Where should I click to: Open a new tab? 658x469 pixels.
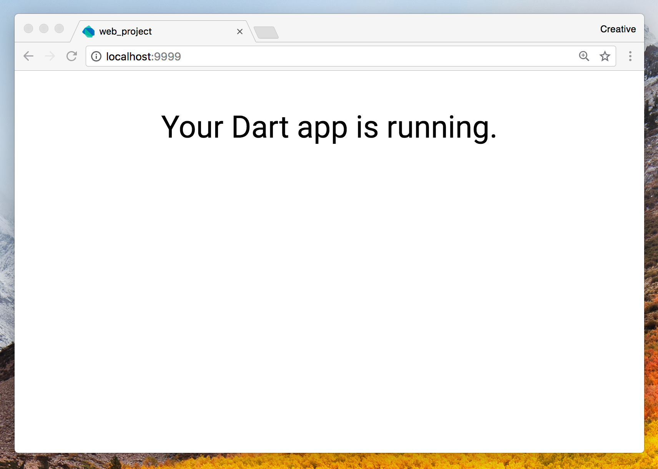(267, 33)
